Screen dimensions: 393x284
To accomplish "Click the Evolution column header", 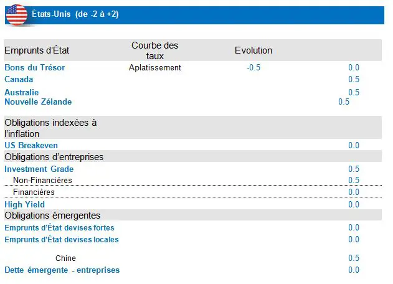I will click(253, 50).
